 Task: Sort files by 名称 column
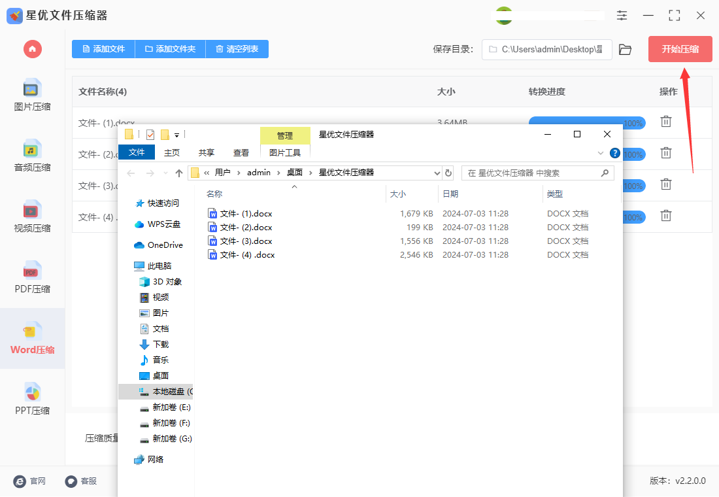293,194
